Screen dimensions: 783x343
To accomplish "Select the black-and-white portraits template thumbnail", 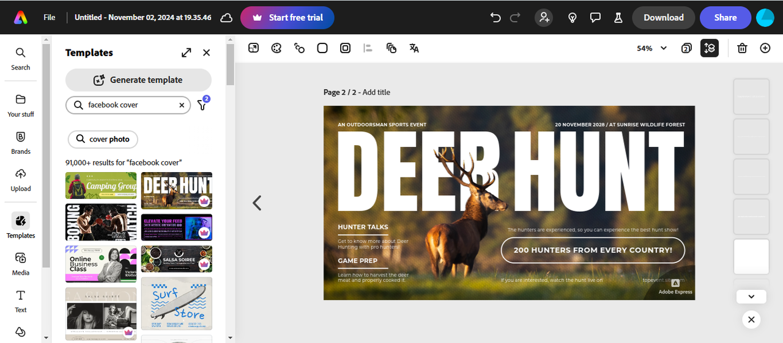I will click(101, 313).
